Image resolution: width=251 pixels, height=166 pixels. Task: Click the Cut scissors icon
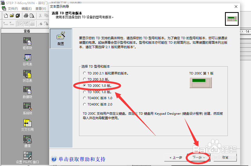40,16
